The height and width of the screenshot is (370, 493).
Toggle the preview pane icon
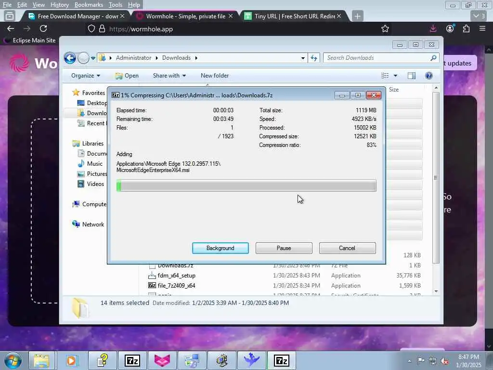[411, 76]
